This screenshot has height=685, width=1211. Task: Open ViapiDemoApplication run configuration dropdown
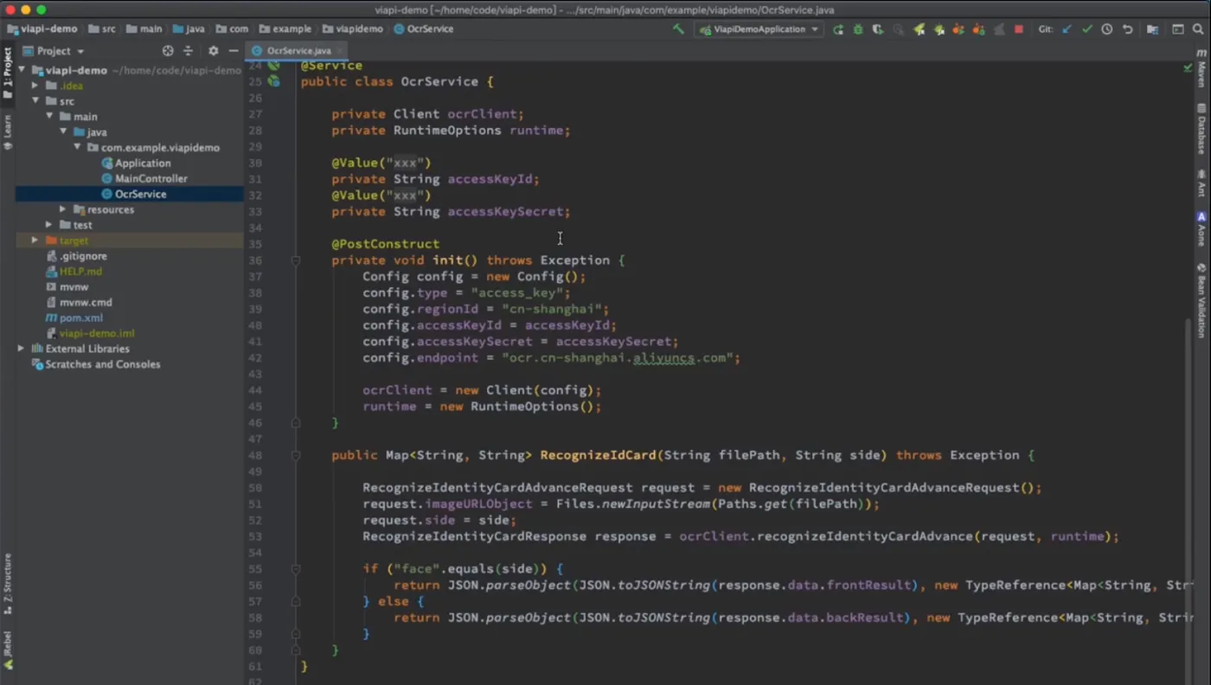click(760, 29)
